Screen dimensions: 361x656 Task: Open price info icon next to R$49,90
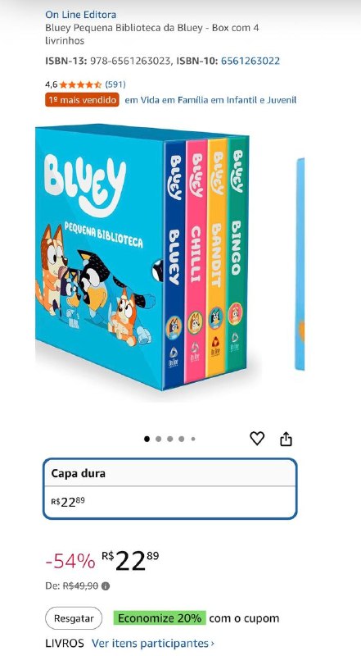click(106, 586)
